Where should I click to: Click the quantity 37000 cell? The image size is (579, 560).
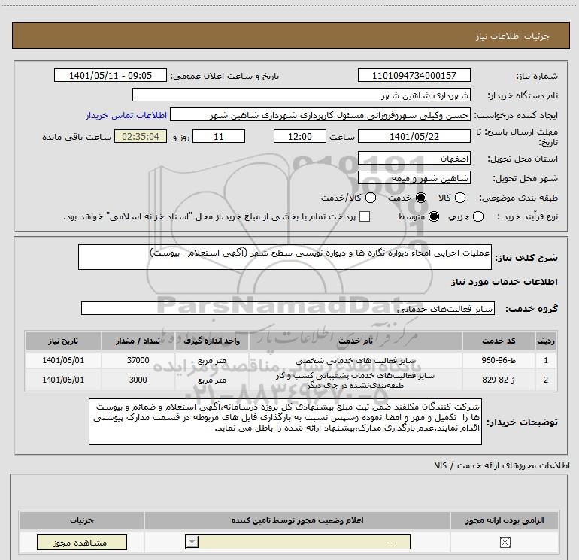click(x=138, y=360)
